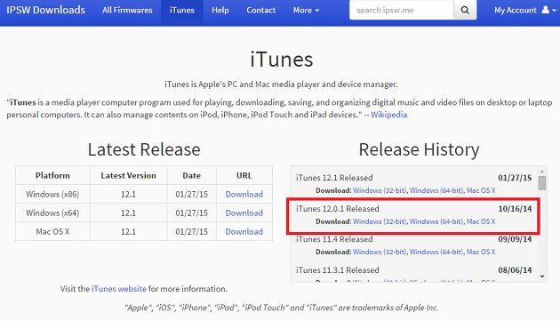Click the release history scroll up arrow

click(542, 172)
